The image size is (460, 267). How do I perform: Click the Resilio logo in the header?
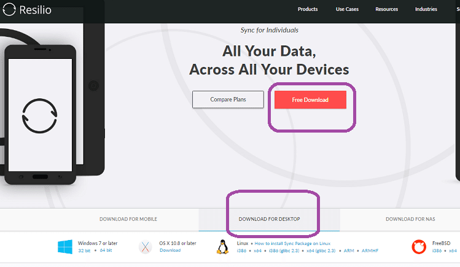click(27, 10)
